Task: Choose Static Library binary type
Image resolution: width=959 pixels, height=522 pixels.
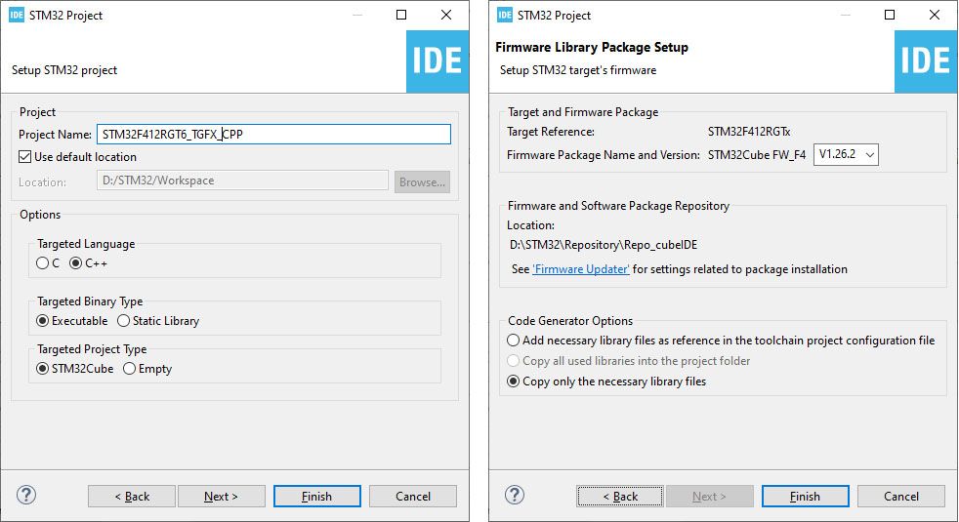Action: pyautogui.click(x=123, y=321)
